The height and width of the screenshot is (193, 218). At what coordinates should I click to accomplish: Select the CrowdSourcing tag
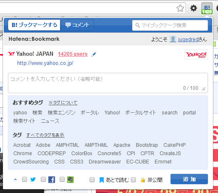(31, 162)
